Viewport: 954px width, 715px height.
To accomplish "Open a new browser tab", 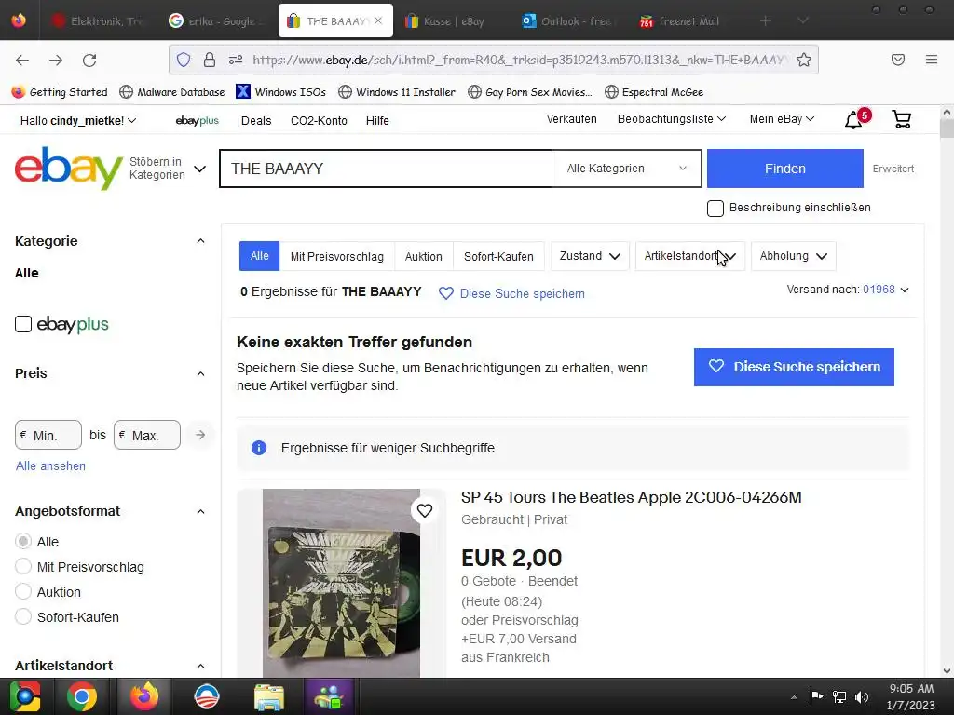I will [x=766, y=20].
